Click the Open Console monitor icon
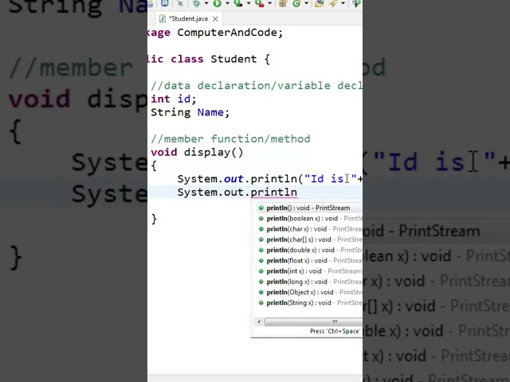Screen dimensions: 510x382 pyautogui.click(x=165, y=3)
